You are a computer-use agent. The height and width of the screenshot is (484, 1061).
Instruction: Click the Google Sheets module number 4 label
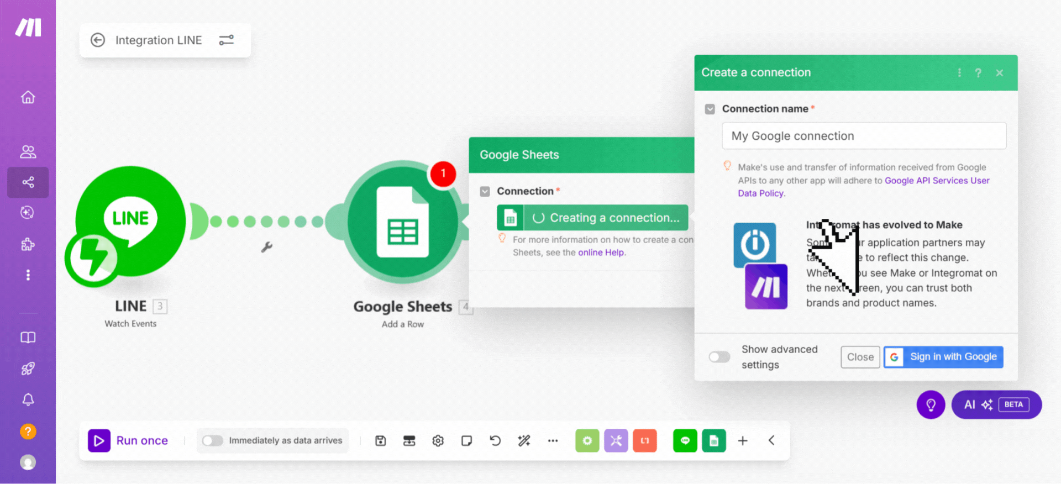pos(466,307)
